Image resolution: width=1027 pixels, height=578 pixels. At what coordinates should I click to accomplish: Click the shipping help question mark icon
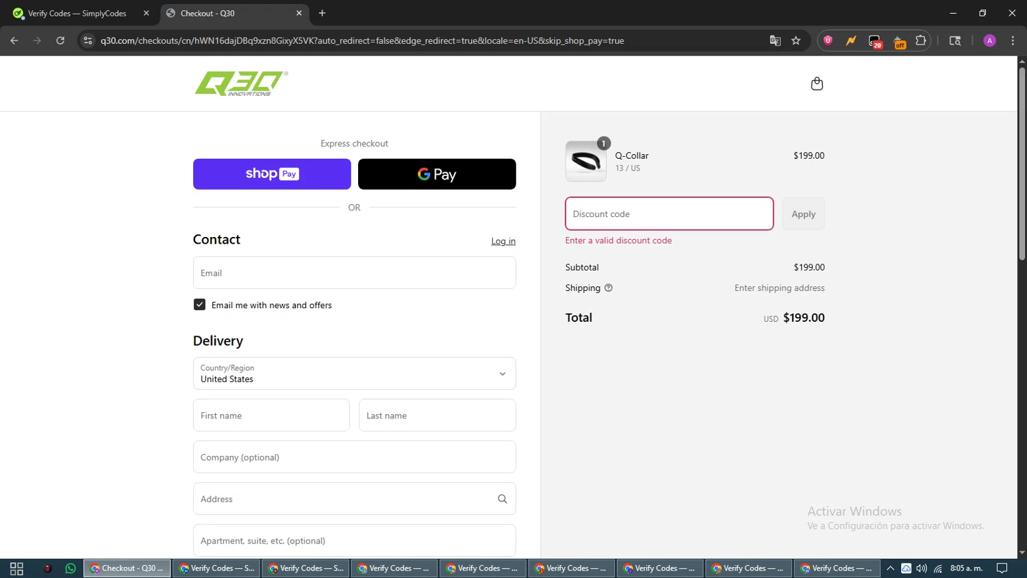[609, 288]
